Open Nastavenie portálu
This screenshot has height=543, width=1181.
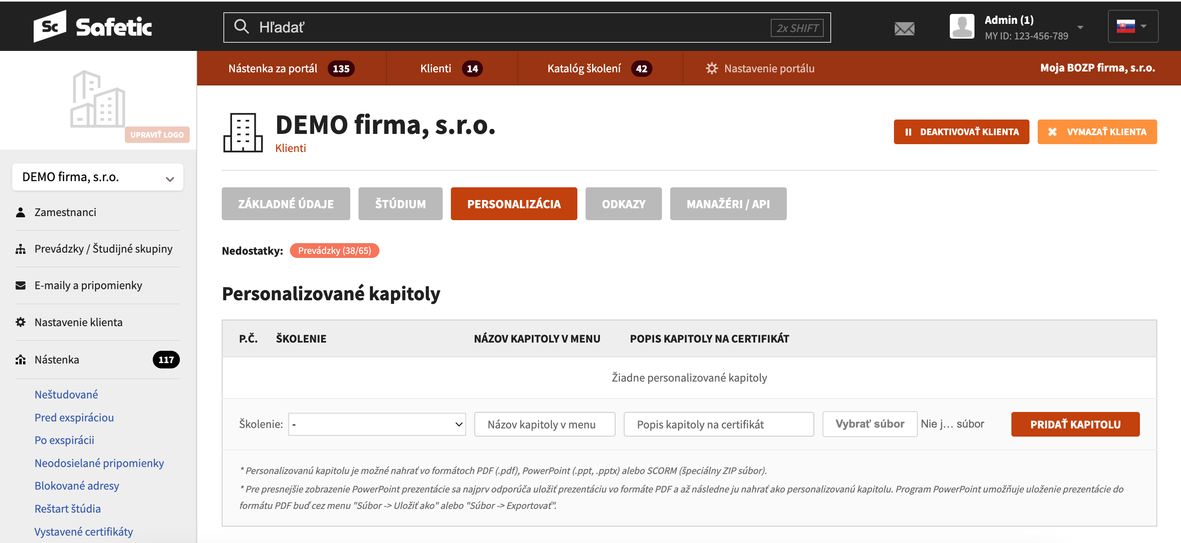coord(760,68)
